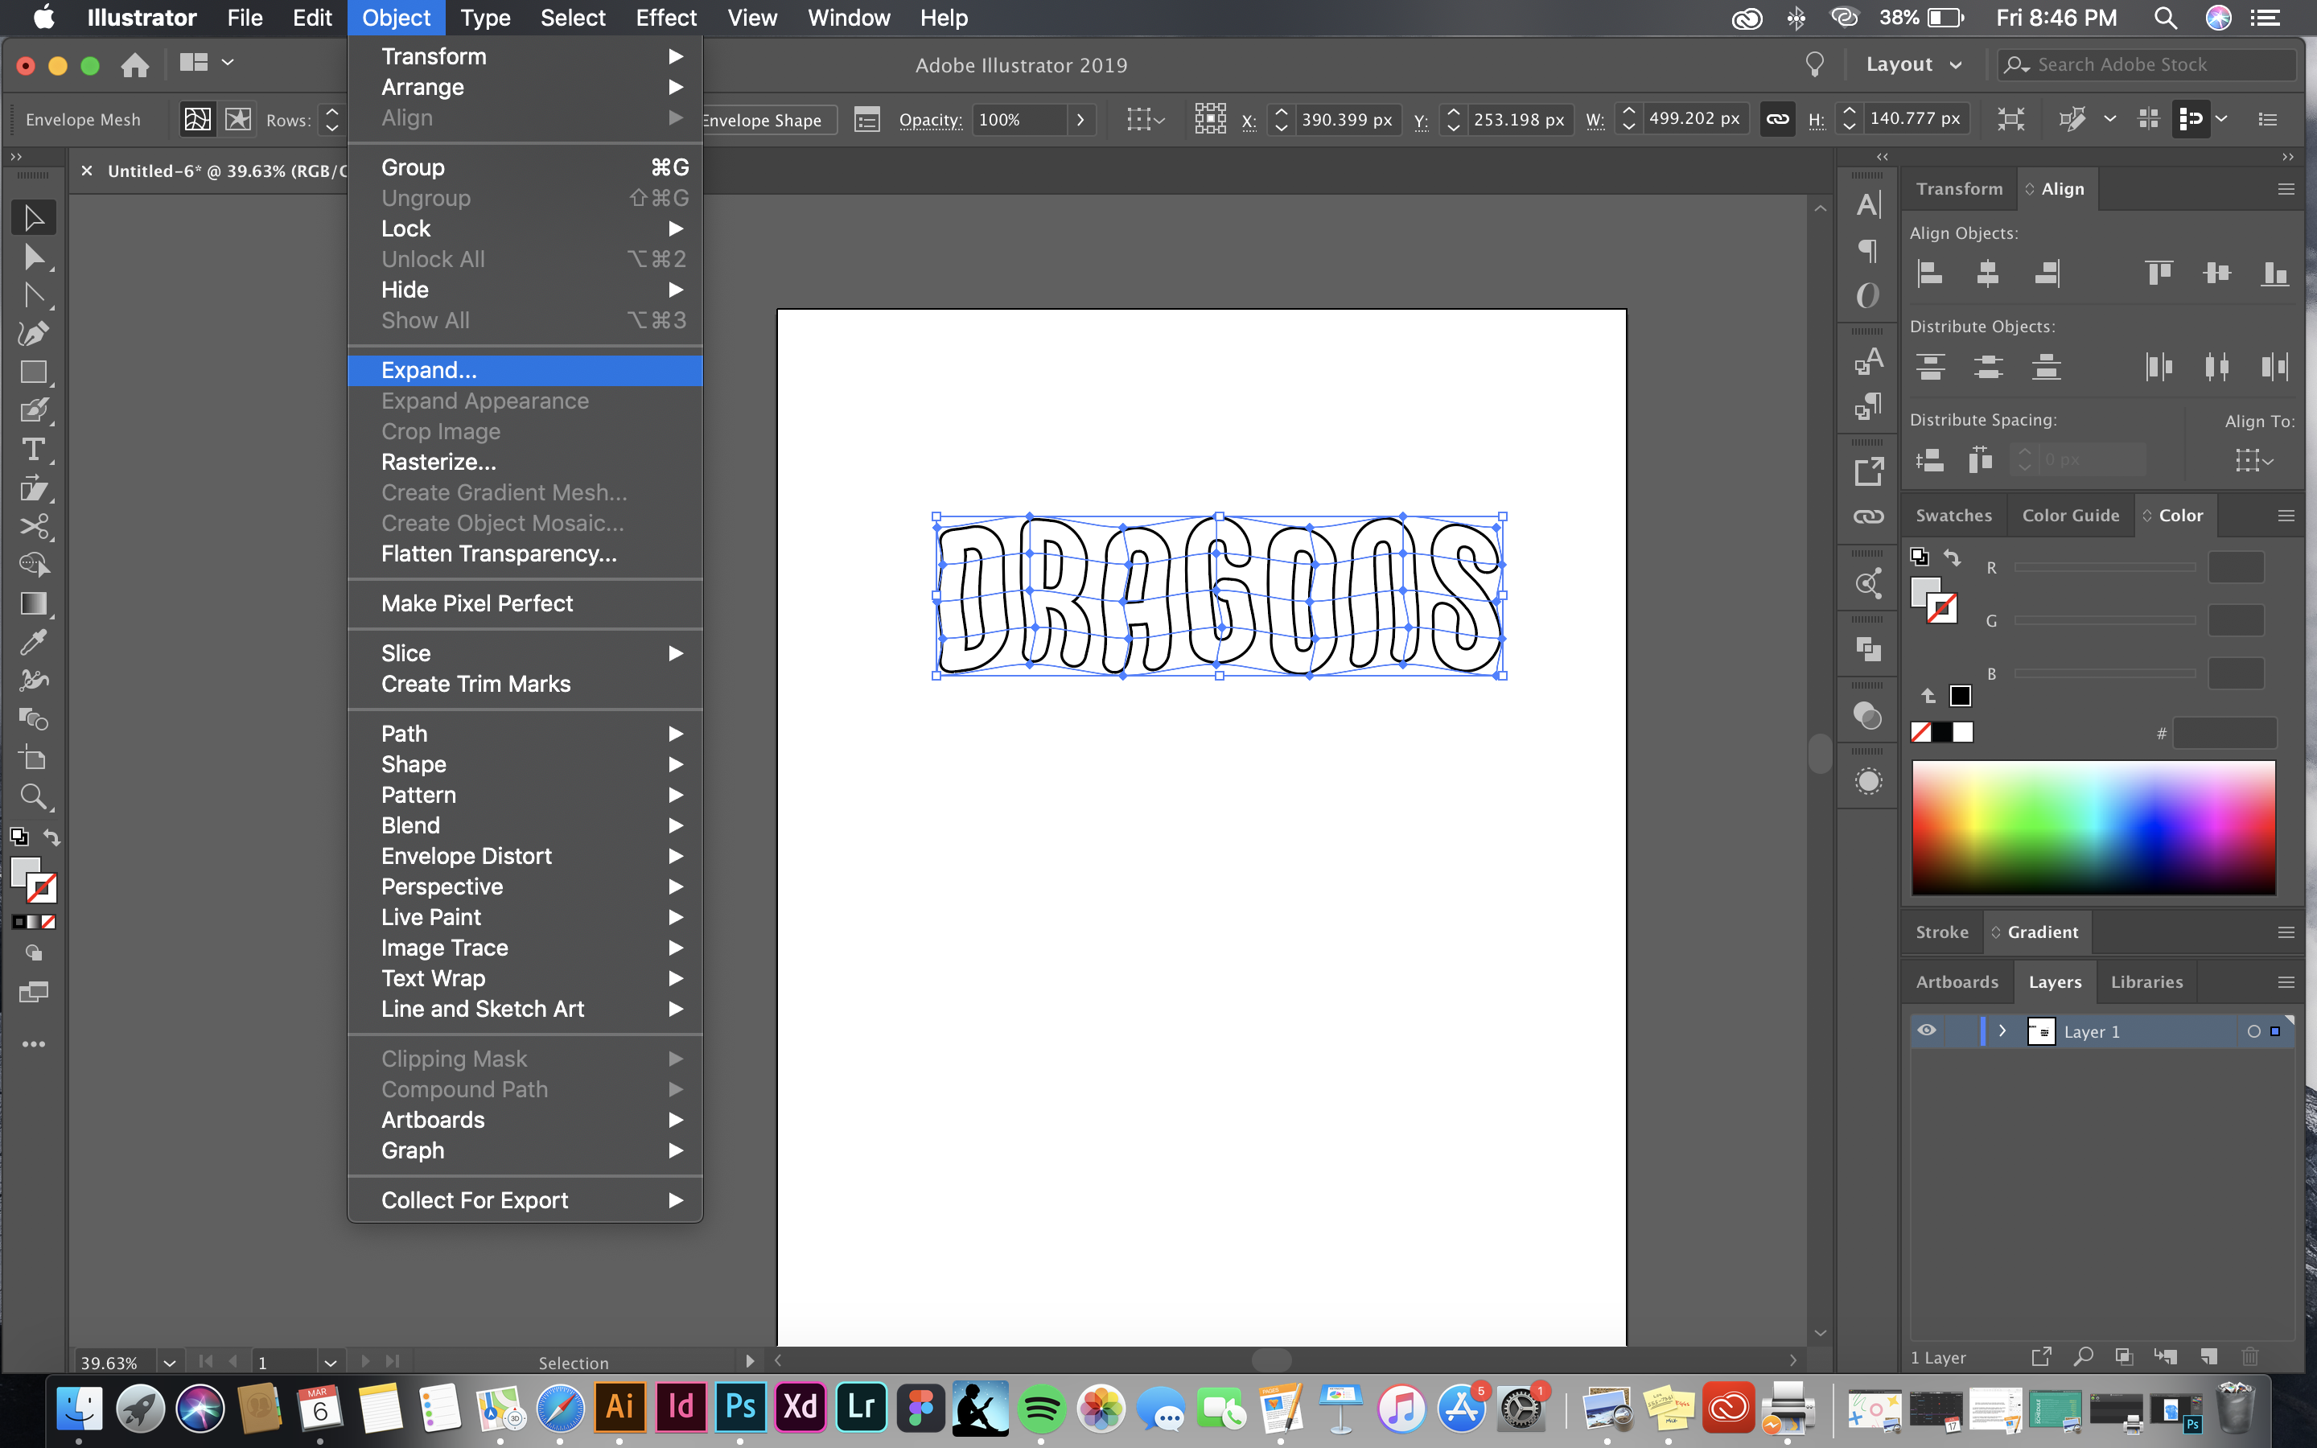
Task: Click Vertical Distribute Center icon
Action: tap(1988, 367)
